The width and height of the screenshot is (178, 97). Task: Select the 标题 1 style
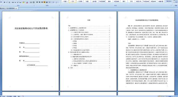click(x=65, y=2)
